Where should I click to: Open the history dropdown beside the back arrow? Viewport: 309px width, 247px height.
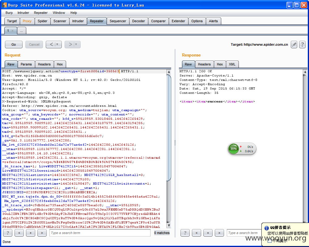[x=57, y=44]
